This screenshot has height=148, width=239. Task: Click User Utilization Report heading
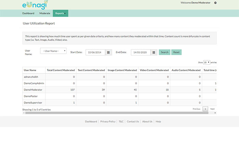(39, 23)
